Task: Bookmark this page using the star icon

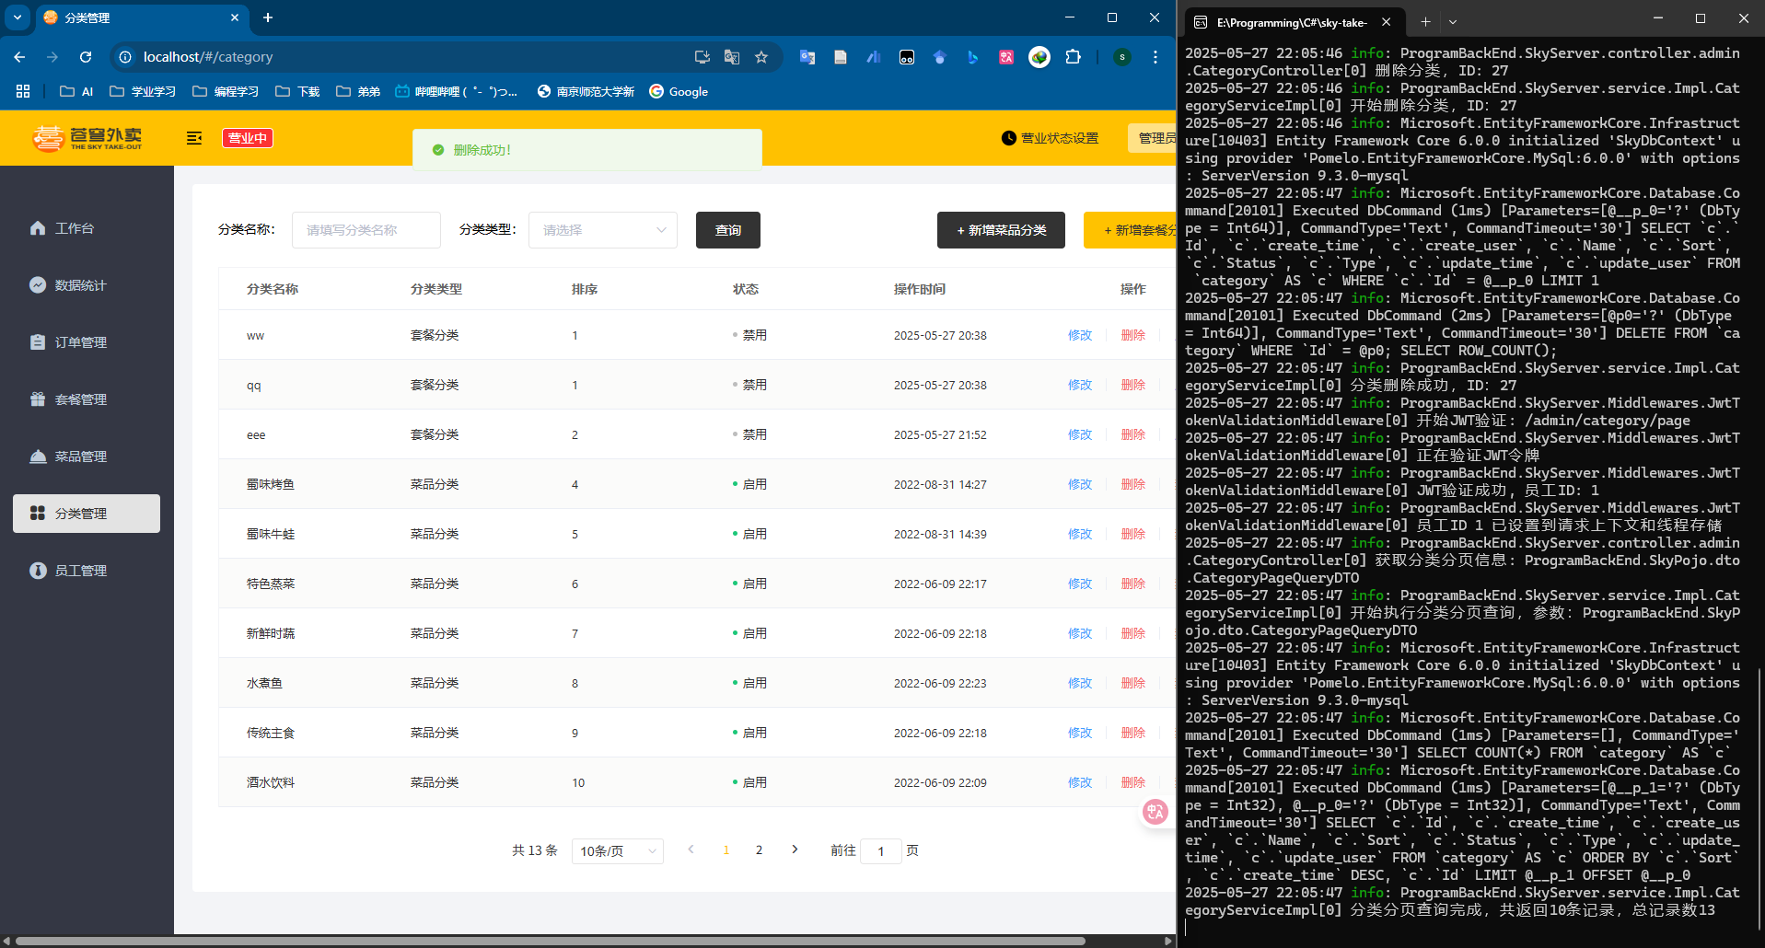Action: (x=761, y=57)
